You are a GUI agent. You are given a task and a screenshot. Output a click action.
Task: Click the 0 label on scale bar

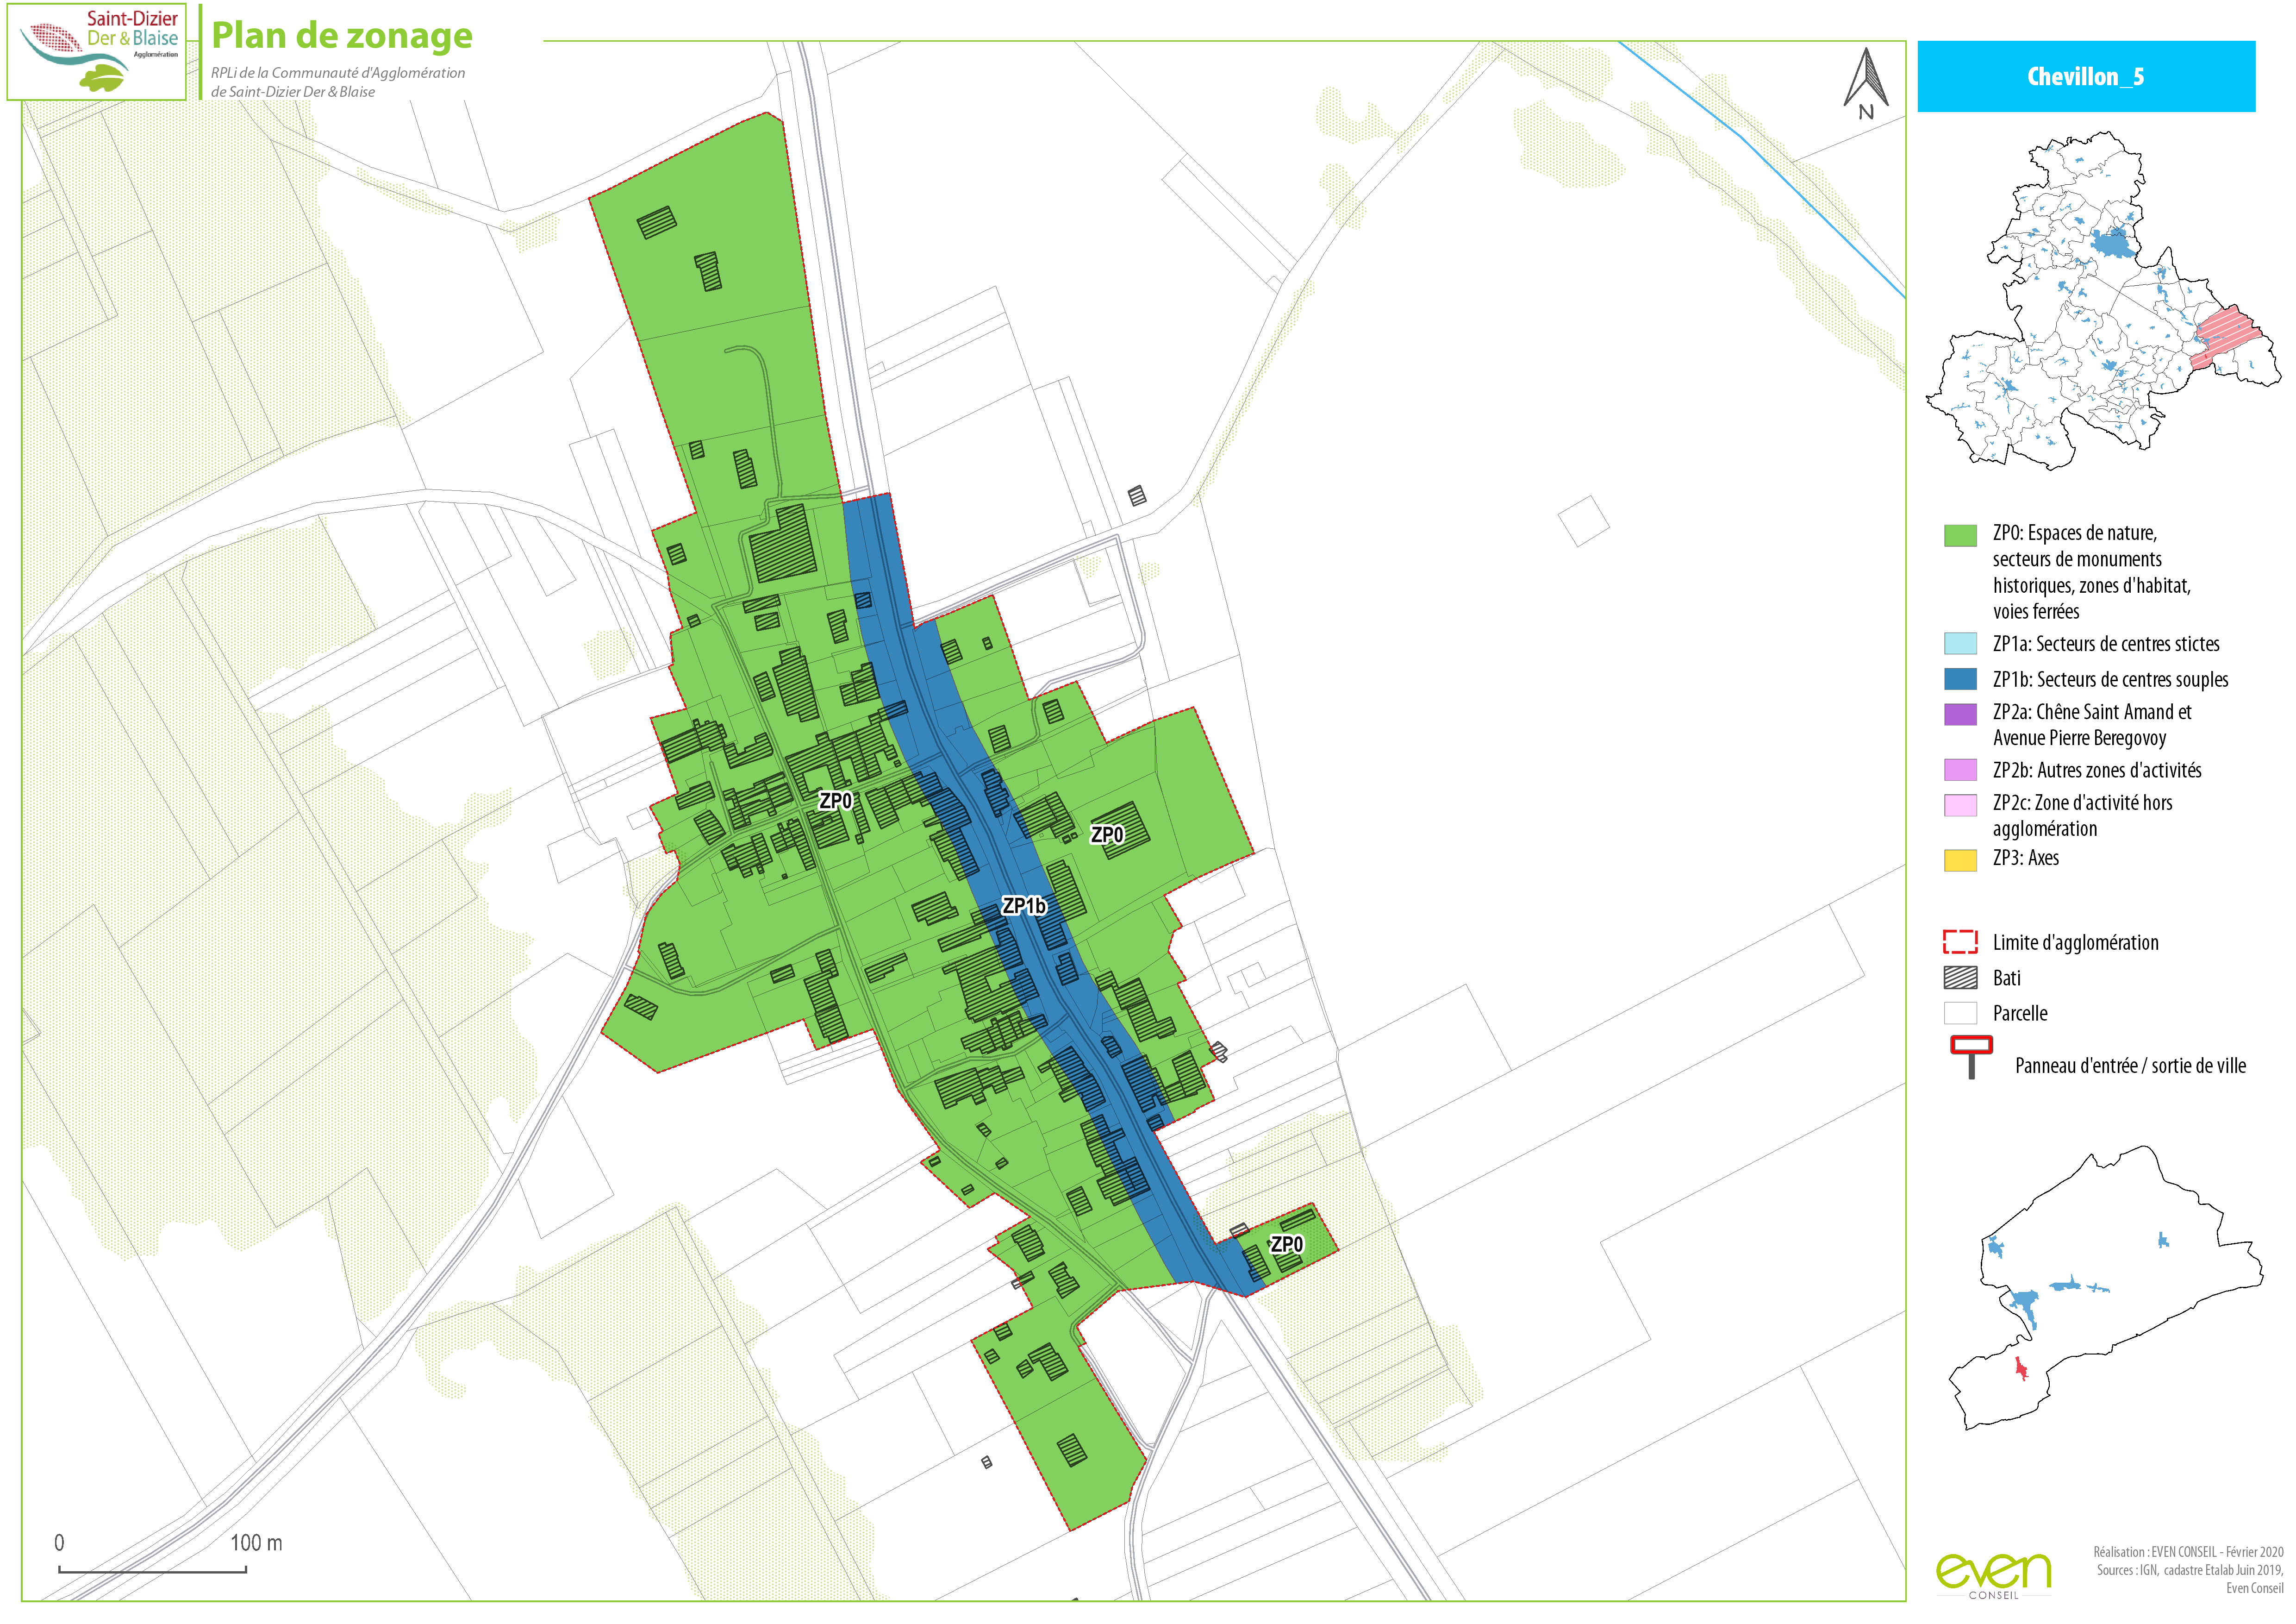pos(59,1543)
